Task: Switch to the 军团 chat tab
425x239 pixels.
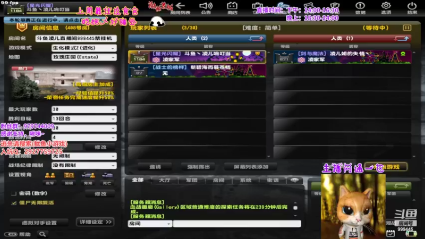Action: pos(192,180)
